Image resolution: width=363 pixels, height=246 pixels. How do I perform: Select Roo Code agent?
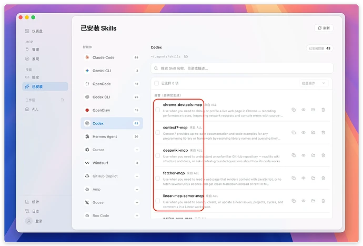point(112,215)
